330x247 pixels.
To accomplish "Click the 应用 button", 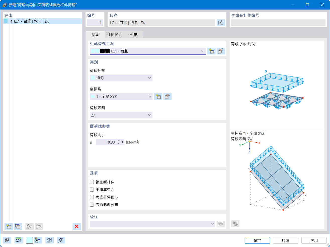I will [x=314, y=240].
